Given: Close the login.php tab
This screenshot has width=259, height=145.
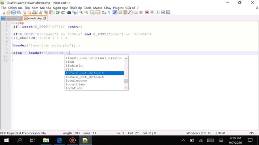Looking at the screenshot, I should pyautogui.click(x=20, y=18).
